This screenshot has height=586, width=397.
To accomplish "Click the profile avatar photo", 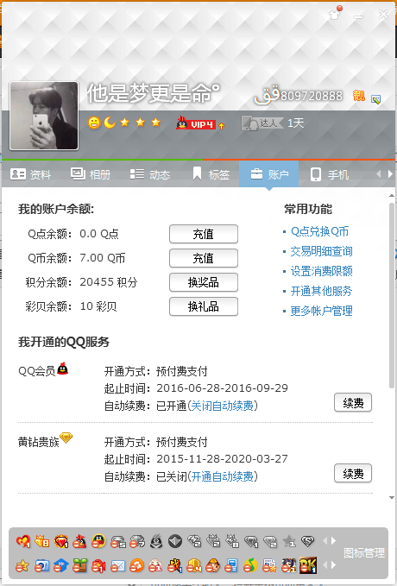I will [x=44, y=116].
